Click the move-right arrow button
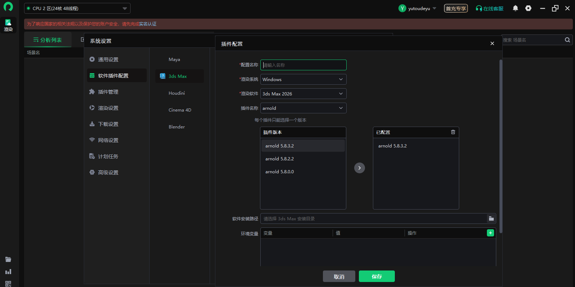 [360, 168]
